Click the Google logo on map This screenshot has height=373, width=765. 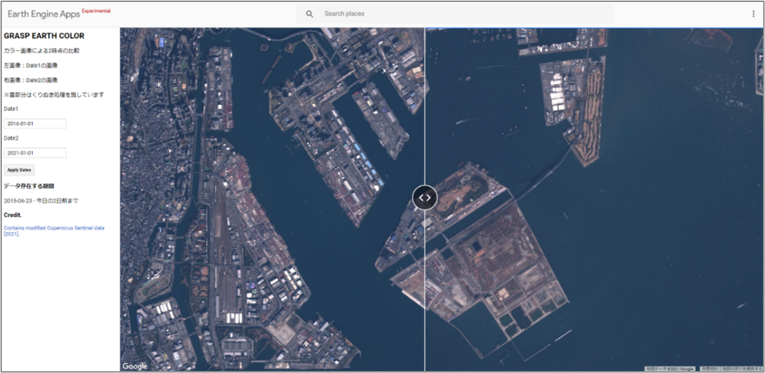(135, 366)
